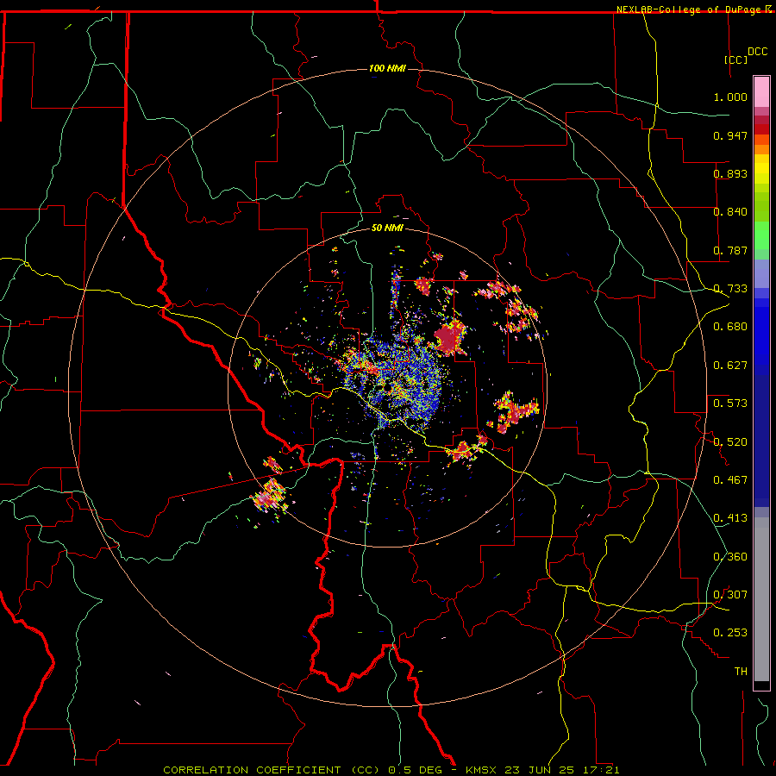The image size is (776, 776).
Task: Click the 0.840 scale value
Action: 730,212
